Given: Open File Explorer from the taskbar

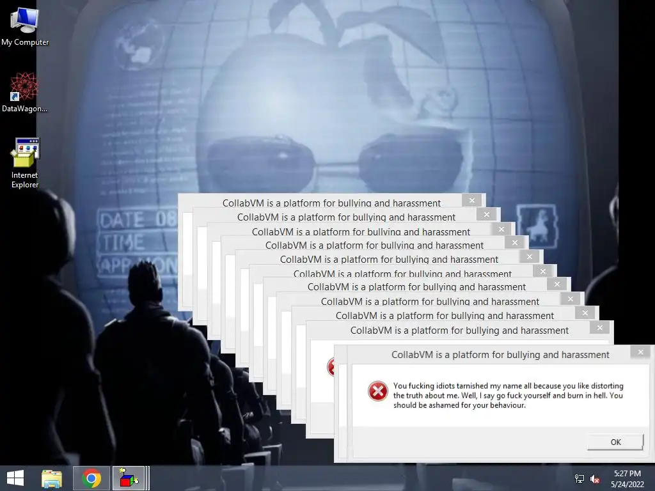Looking at the screenshot, I should coord(52,478).
